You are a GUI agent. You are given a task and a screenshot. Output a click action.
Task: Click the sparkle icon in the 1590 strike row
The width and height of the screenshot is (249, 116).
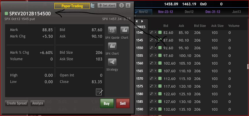coord(151,109)
